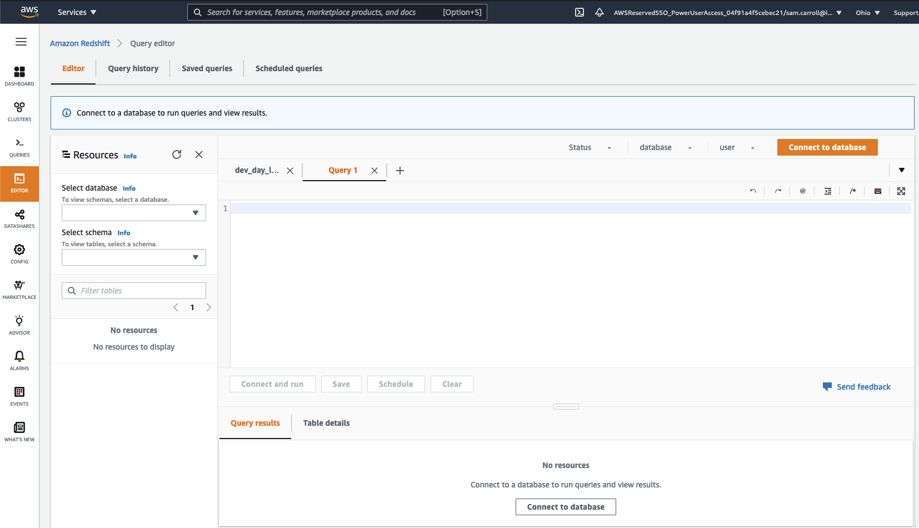Open the Amazon Redshift breadcrumb link
Image resolution: width=919 pixels, height=528 pixels.
[x=80, y=43]
